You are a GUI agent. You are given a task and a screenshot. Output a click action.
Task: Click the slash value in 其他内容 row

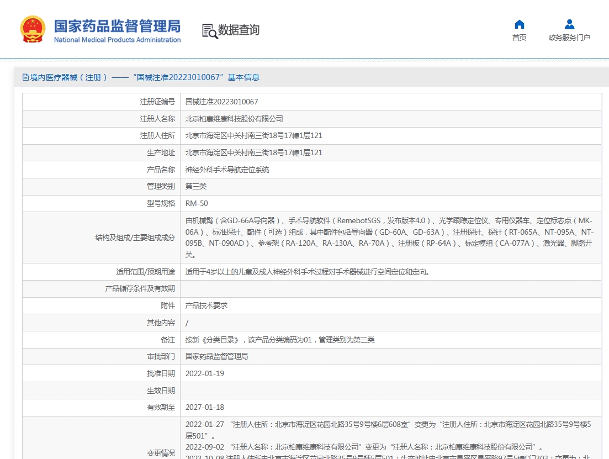(187, 323)
